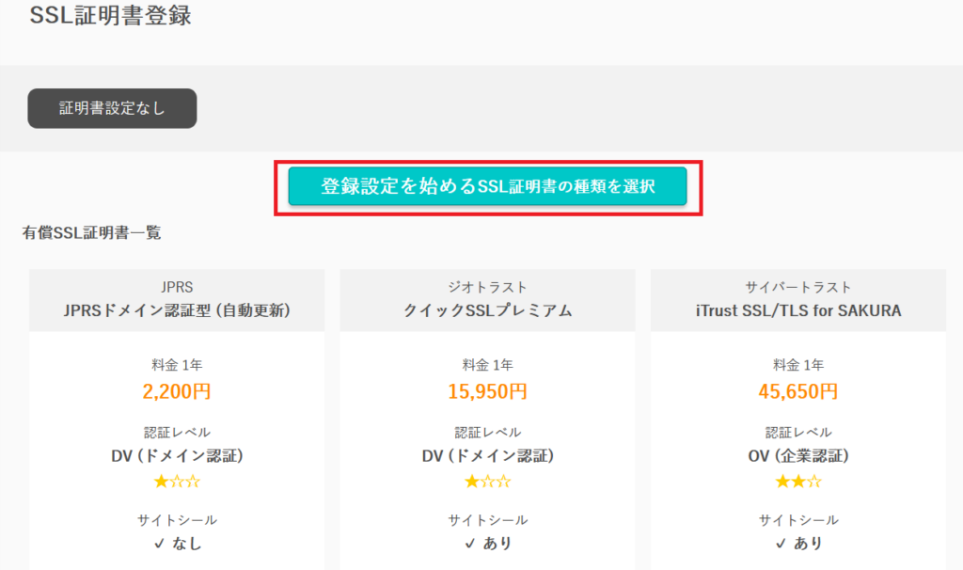
Task: Click the 証明書設定なし status button
Action: [112, 108]
